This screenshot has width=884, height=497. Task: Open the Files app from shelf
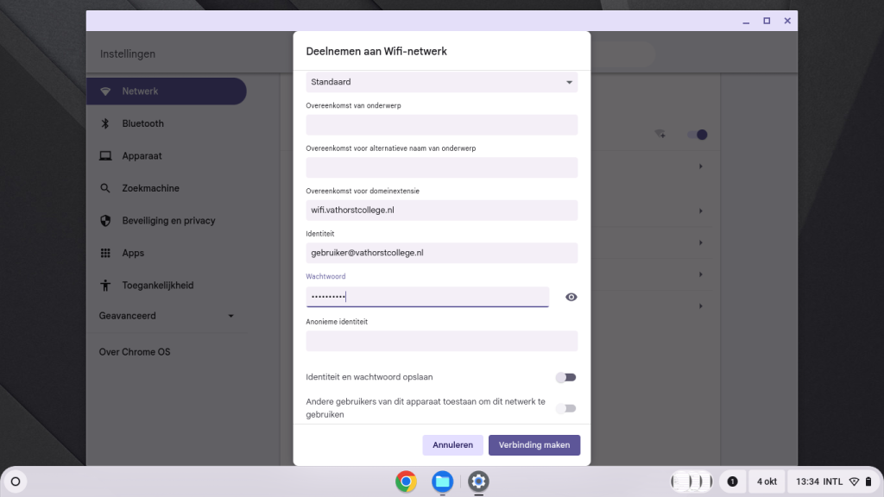[442, 481]
